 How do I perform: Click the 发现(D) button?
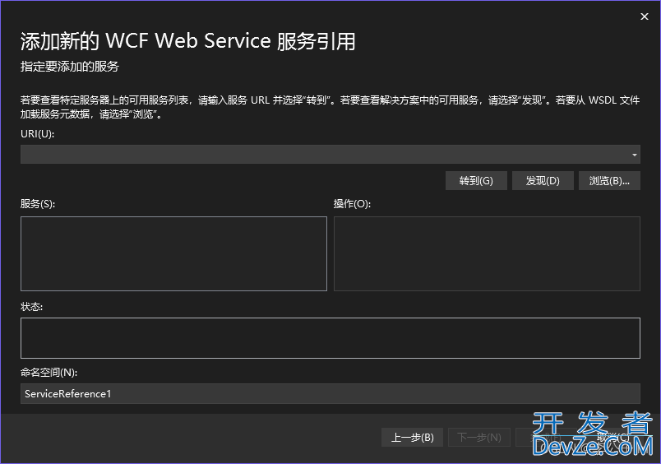pyautogui.click(x=543, y=181)
